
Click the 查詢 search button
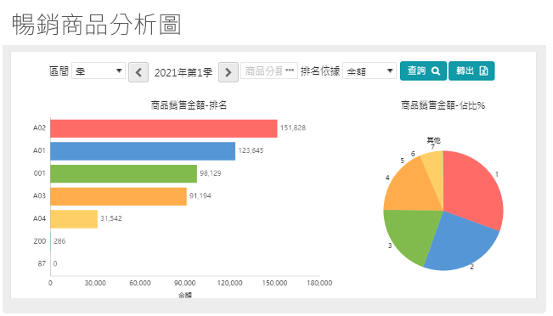[x=423, y=71]
